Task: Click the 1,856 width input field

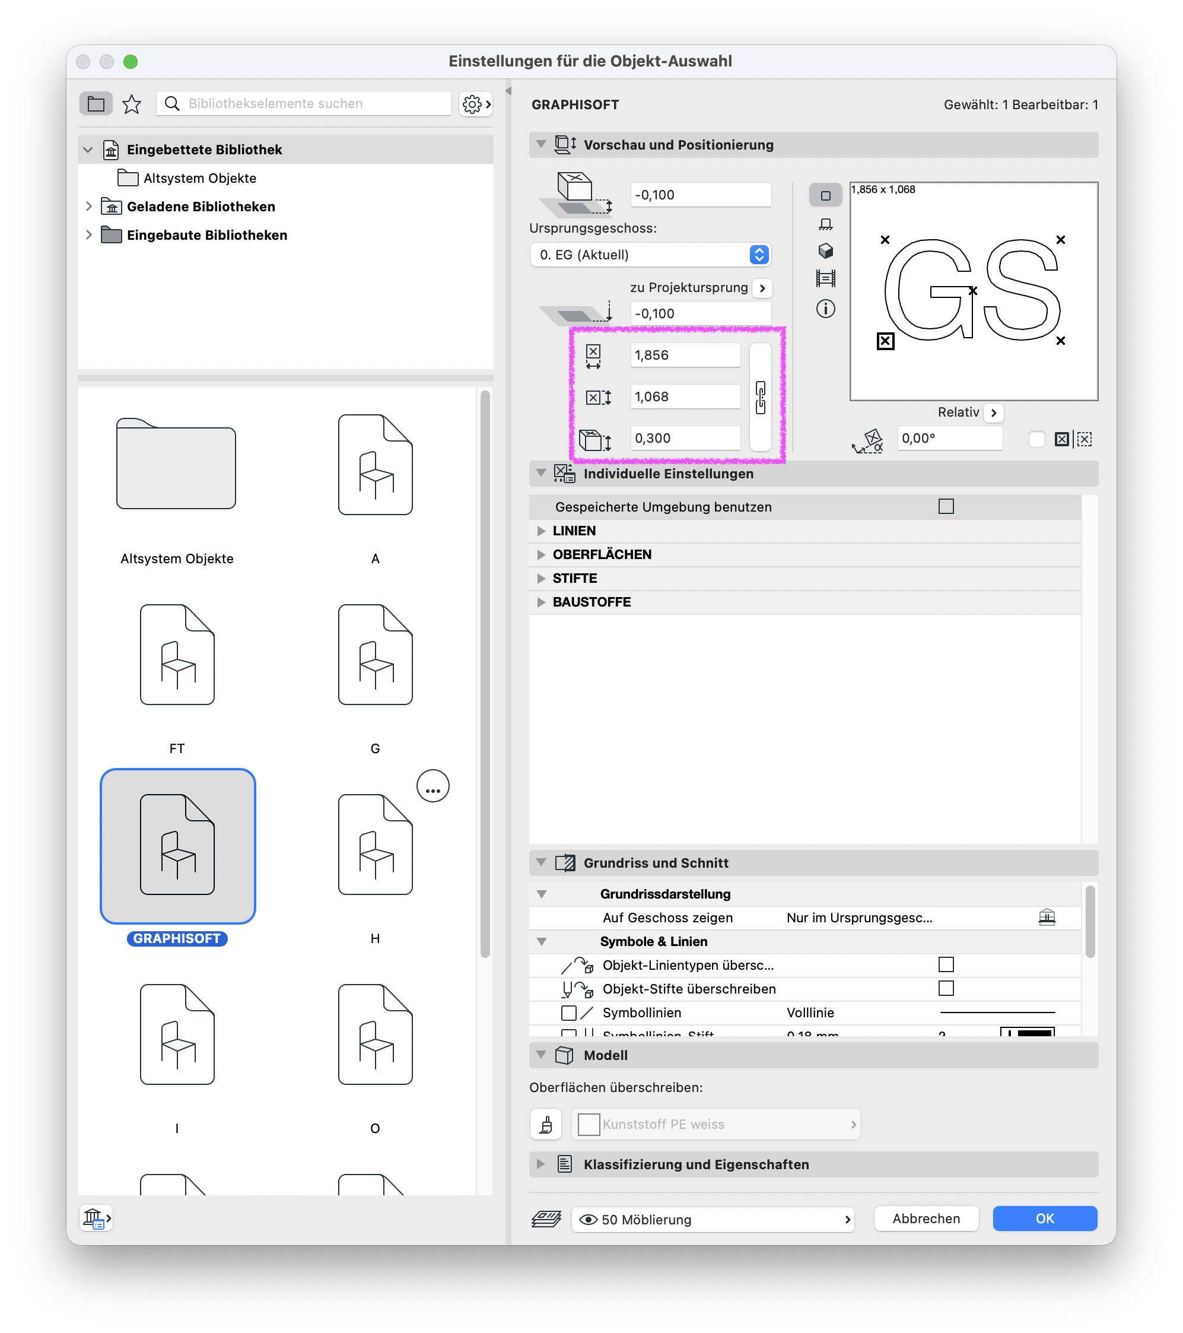Action: click(x=685, y=356)
